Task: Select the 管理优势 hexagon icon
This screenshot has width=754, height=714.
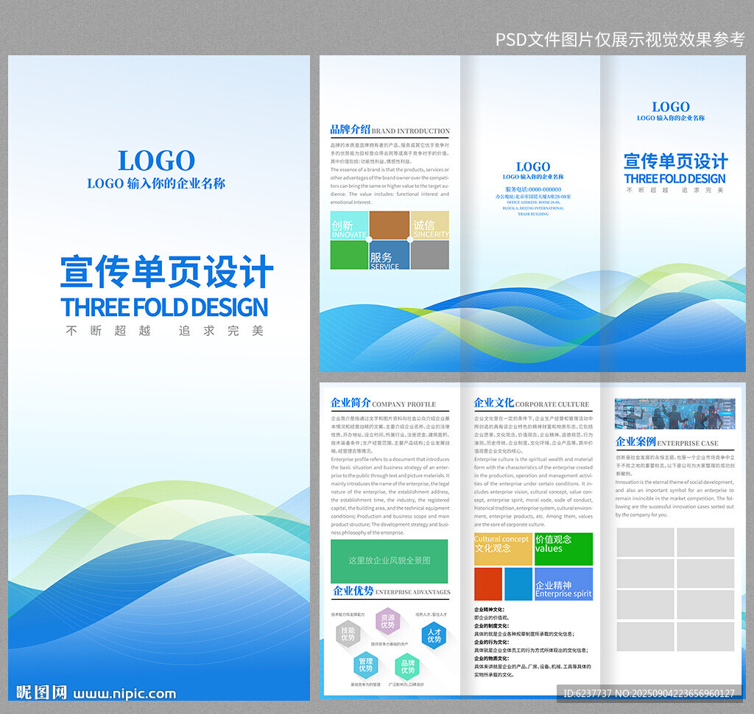Action: click(365, 665)
